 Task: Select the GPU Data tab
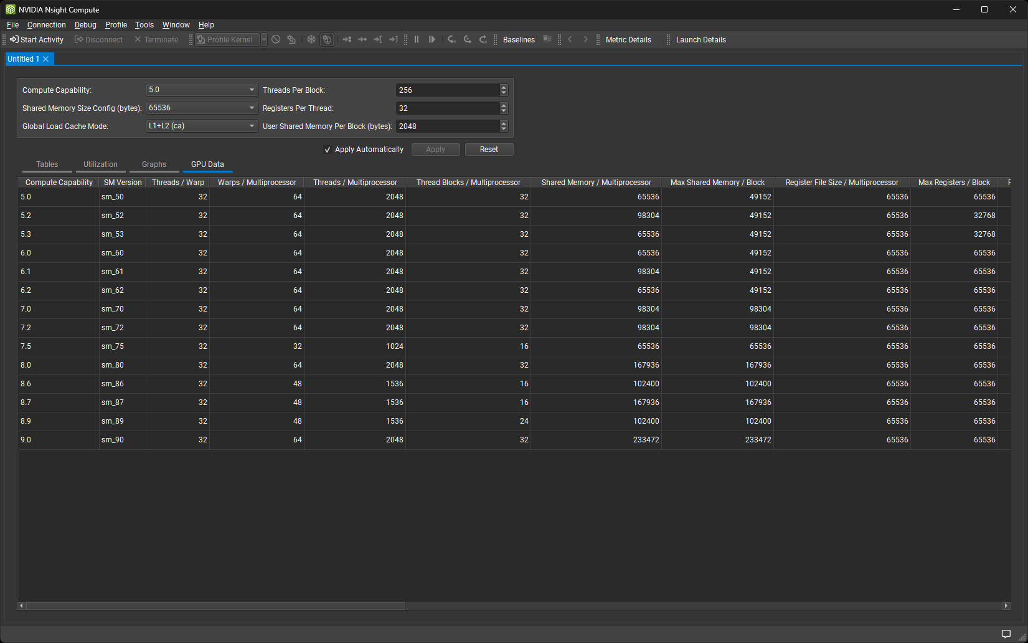click(207, 164)
